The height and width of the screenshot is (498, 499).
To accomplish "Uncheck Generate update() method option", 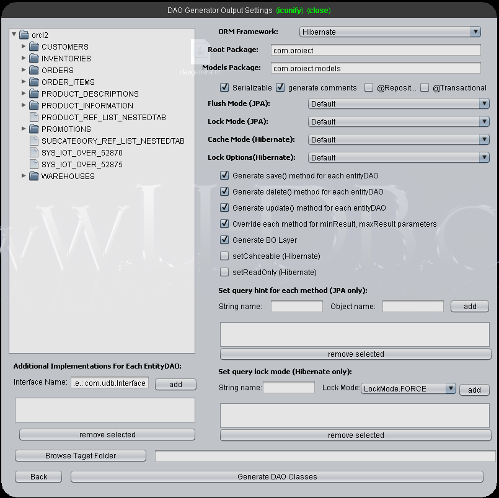I will pyautogui.click(x=224, y=207).
